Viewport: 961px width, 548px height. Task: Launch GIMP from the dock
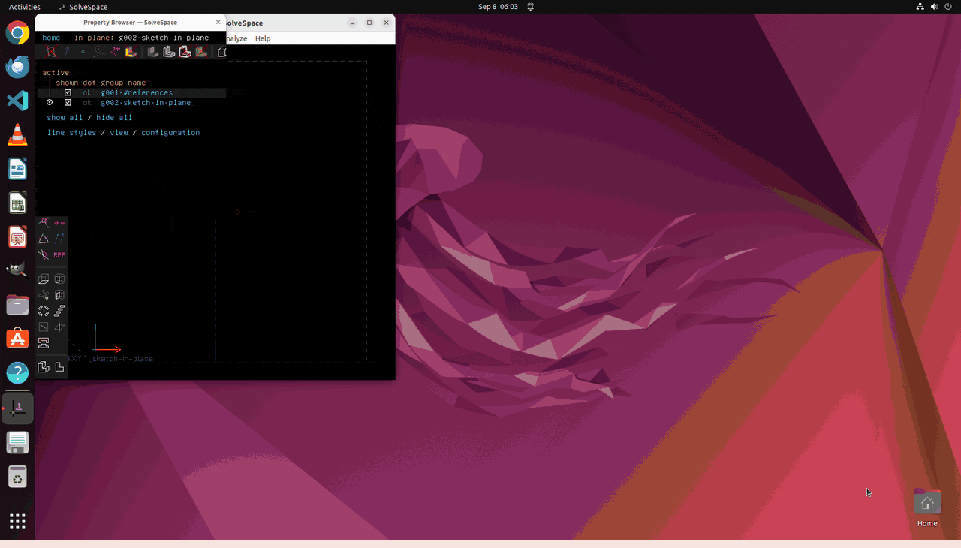click(17, 271)
